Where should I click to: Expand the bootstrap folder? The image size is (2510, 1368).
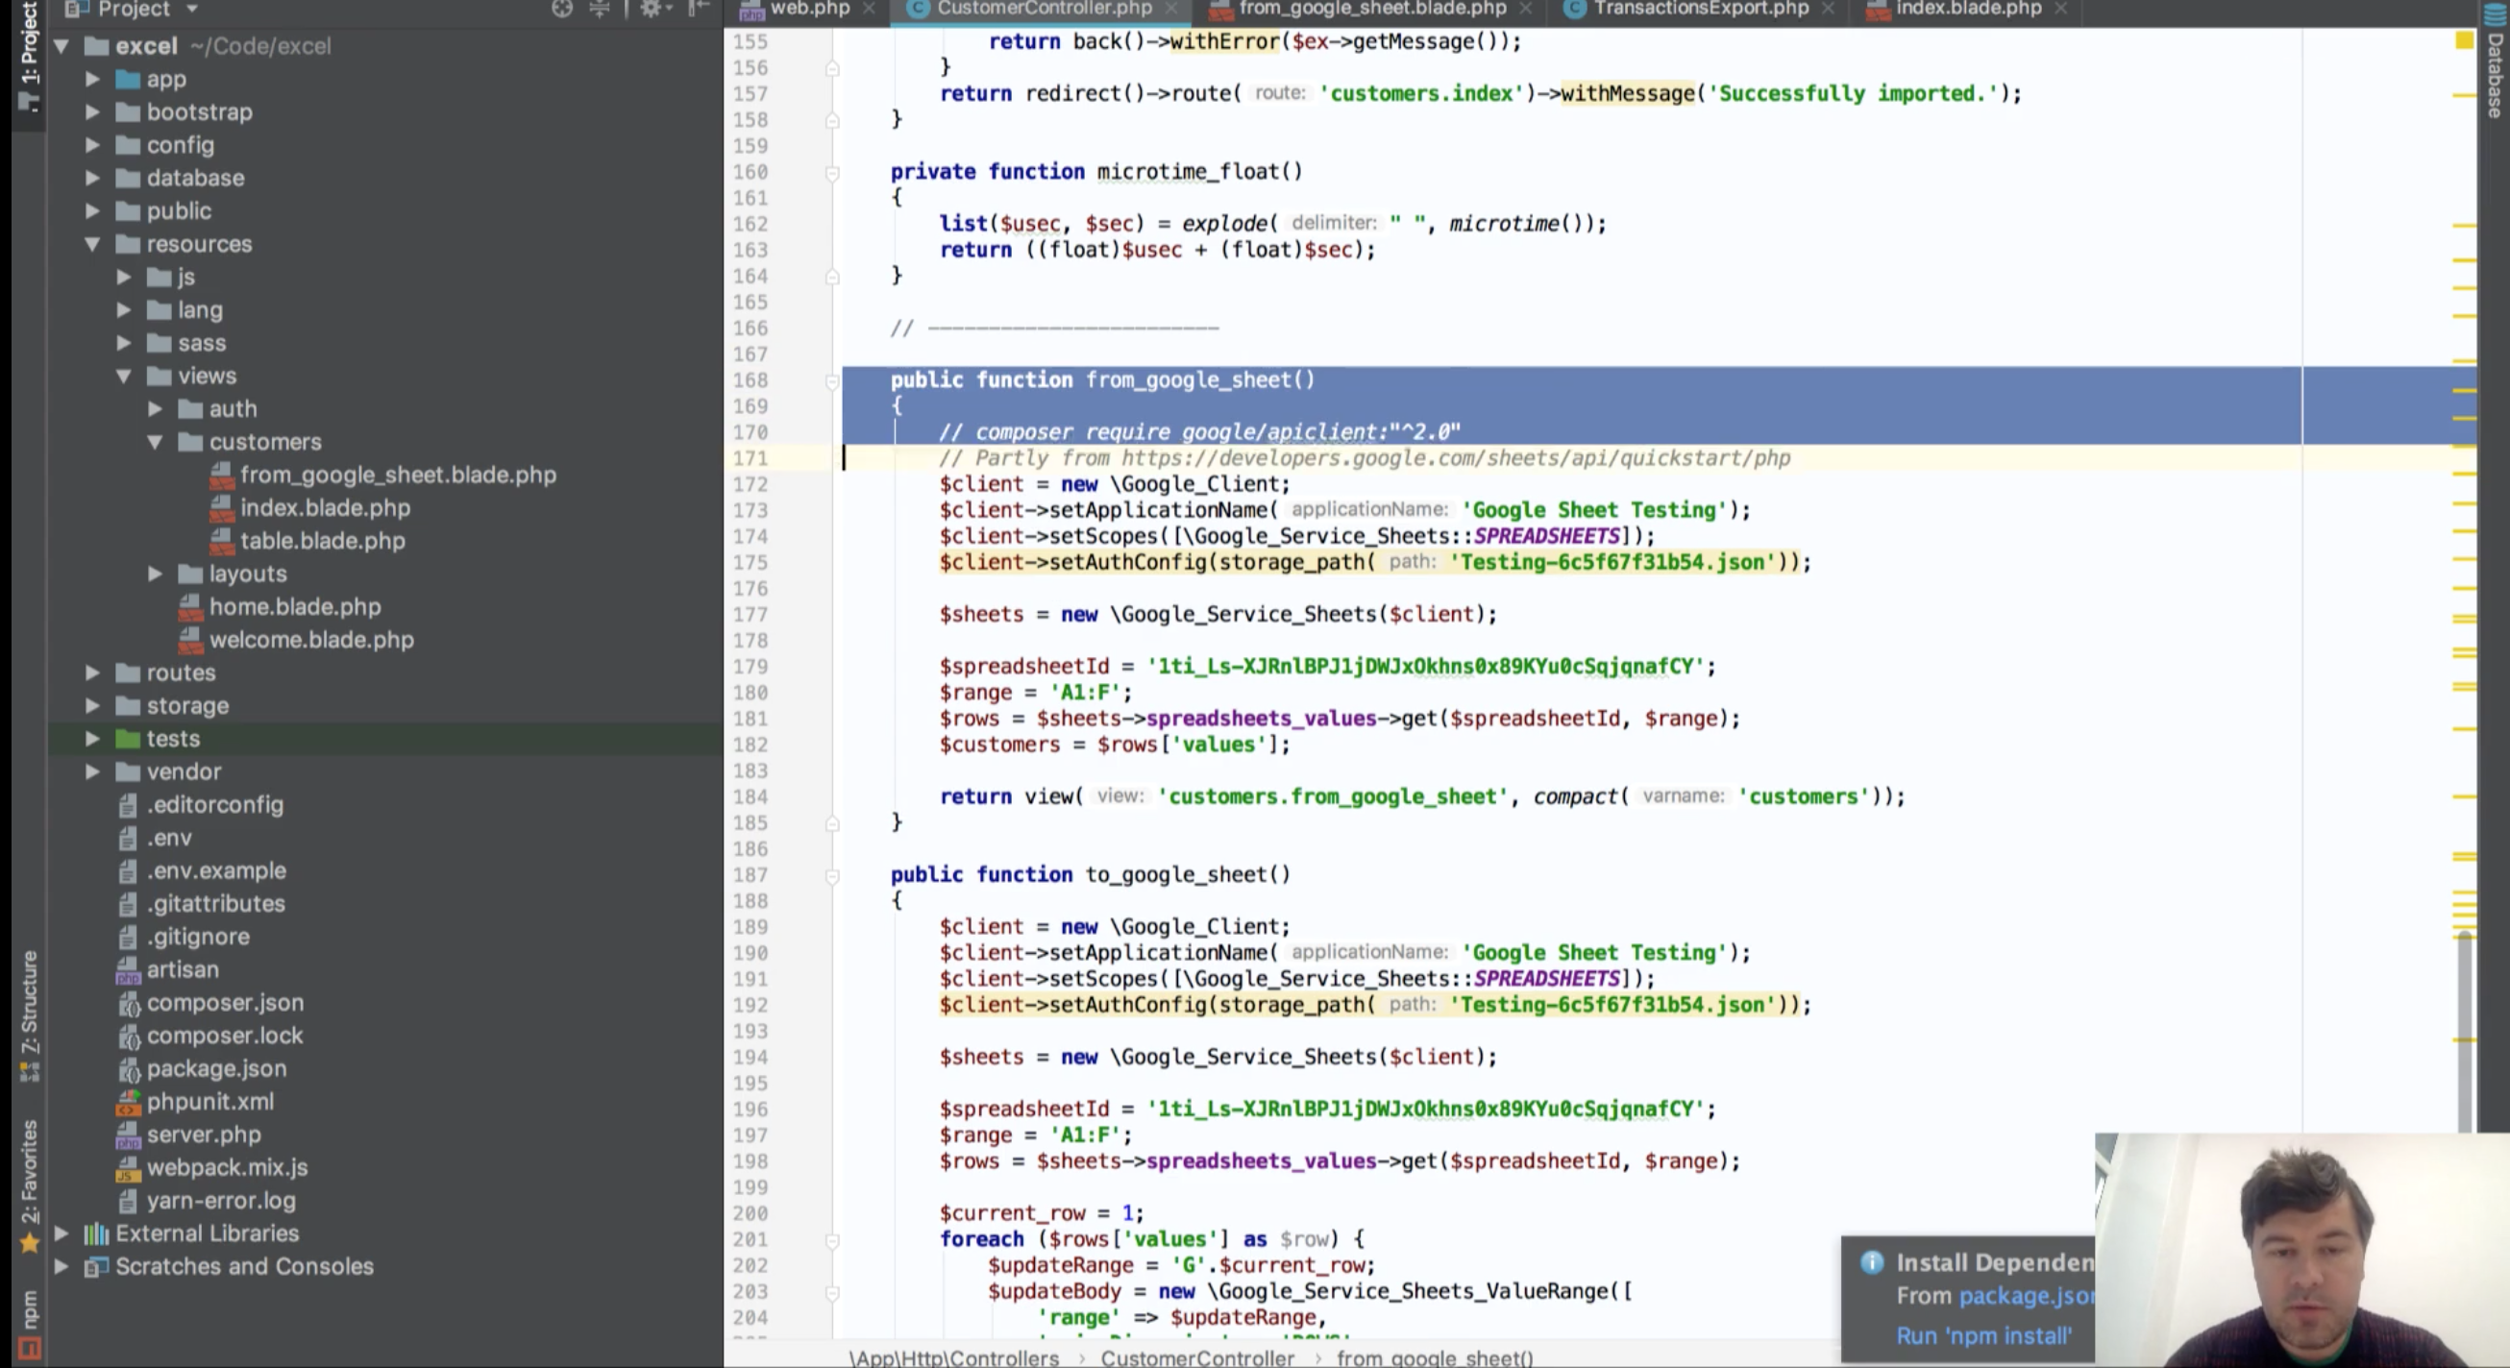click(92, 112)
